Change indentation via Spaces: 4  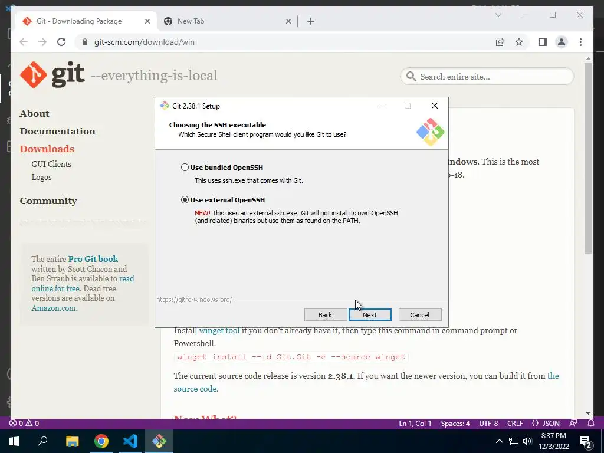click(455, 424)
